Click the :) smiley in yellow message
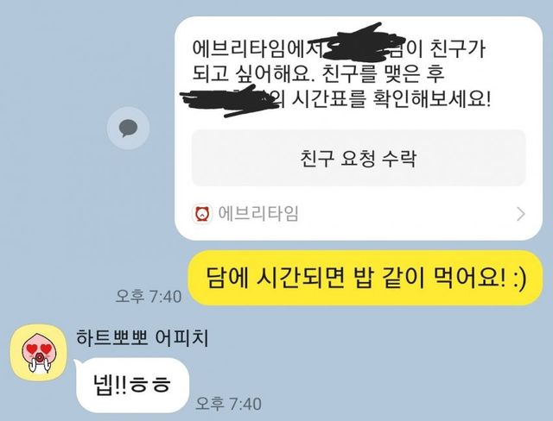 pos(520,280)
